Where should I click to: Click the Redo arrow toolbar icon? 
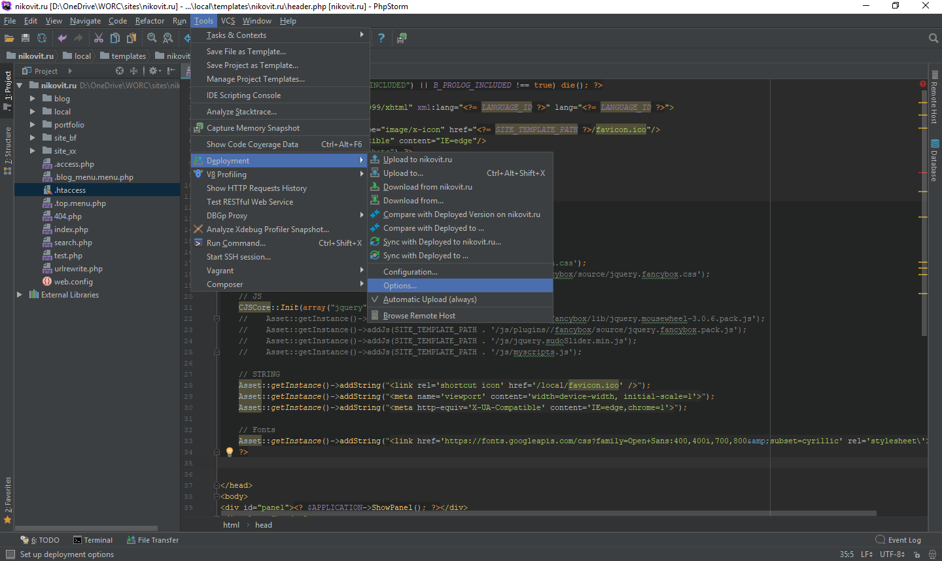click(78, 38)
